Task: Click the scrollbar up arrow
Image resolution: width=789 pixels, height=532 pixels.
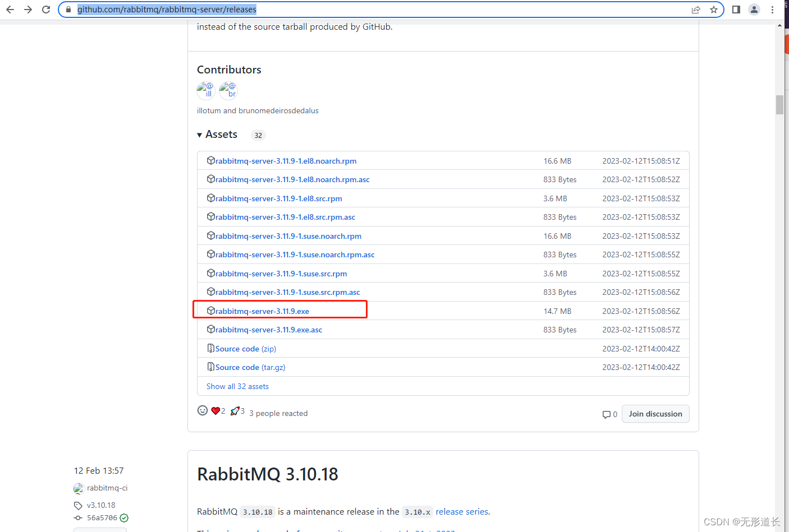Action: coord(779,25)
